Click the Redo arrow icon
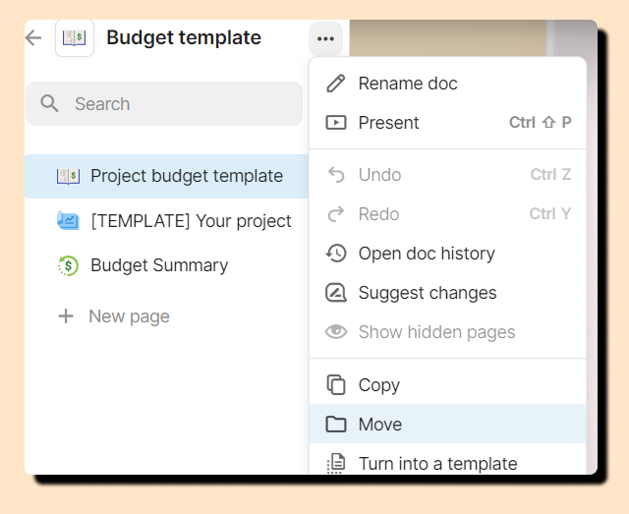This screenshot has width=629, height=514. (x=336, y=214)
